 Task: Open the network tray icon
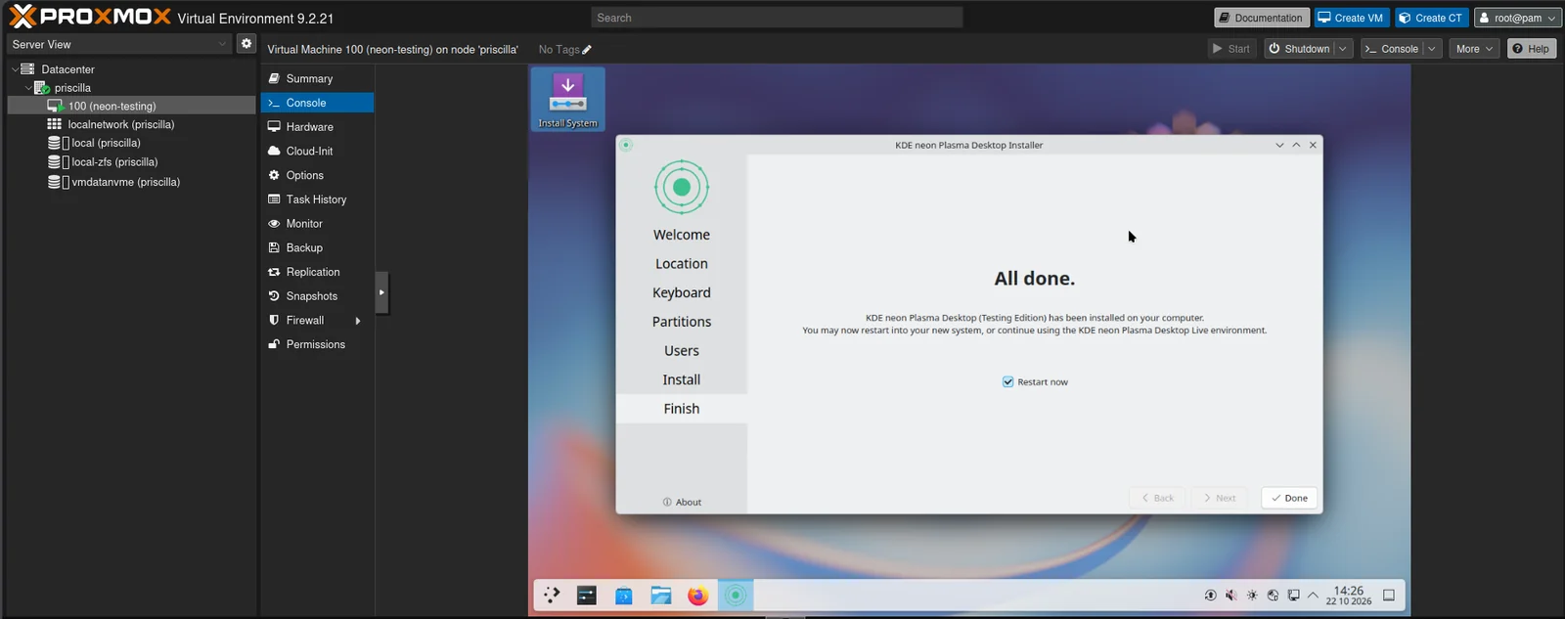pyautogui.click(x=1273, y=595)
